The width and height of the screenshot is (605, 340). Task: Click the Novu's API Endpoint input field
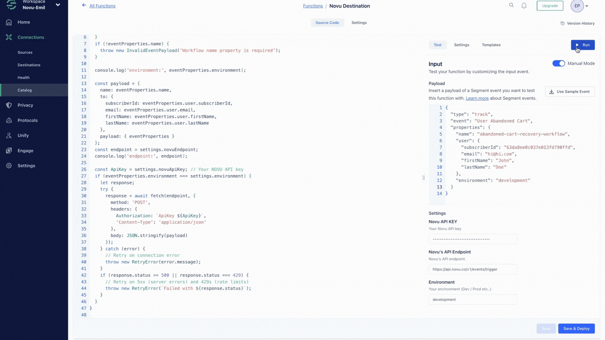tap(472, 269)
